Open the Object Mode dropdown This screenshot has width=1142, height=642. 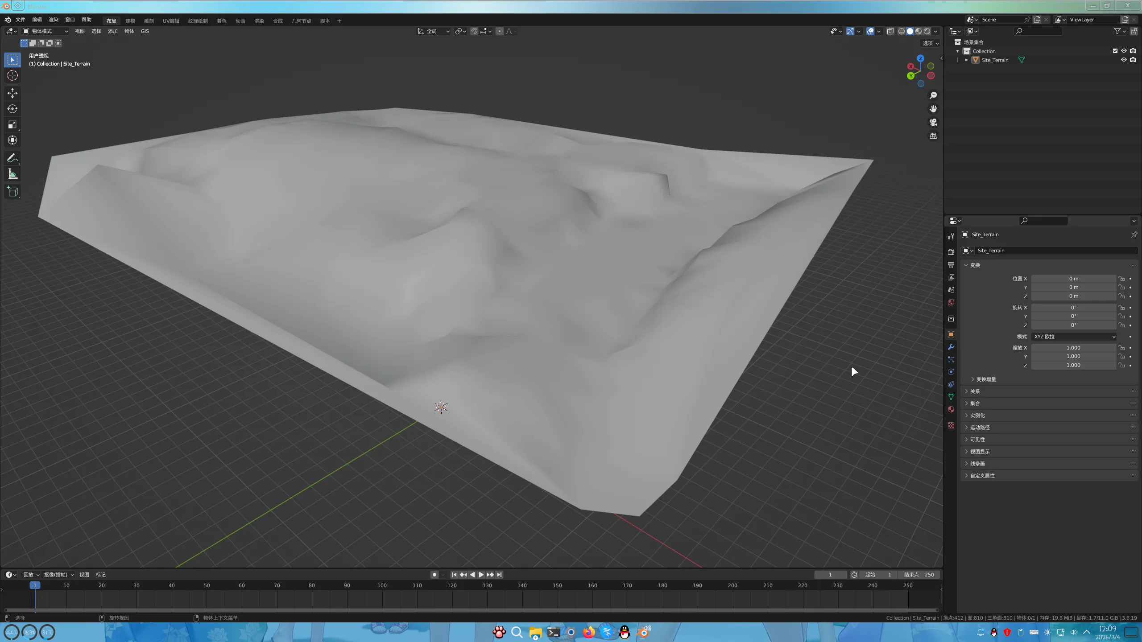click(46, 31)
